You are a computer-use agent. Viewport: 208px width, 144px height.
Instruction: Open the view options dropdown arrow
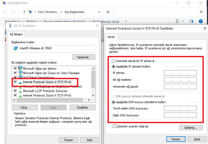[183, 21]
